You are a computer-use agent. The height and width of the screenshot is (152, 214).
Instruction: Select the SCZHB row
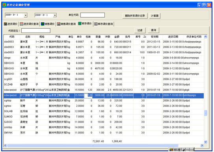coord(104,84)
